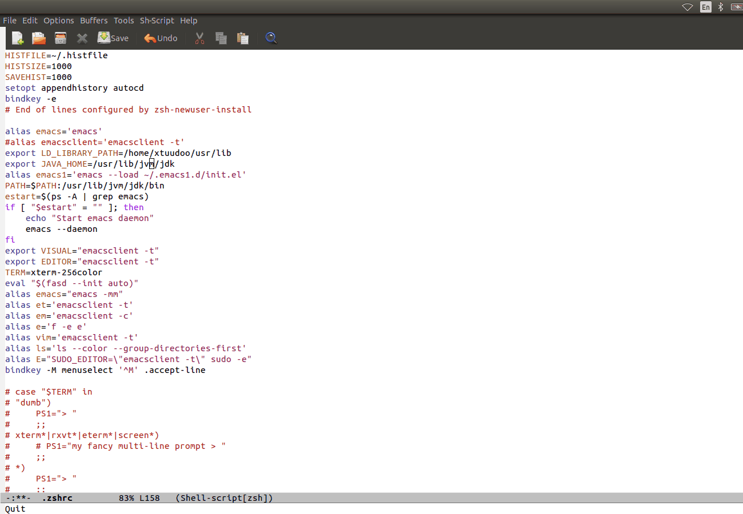Cut selection with the scissors icon
The height and width of the screenshot is (514, 743).
pos(199,38)
